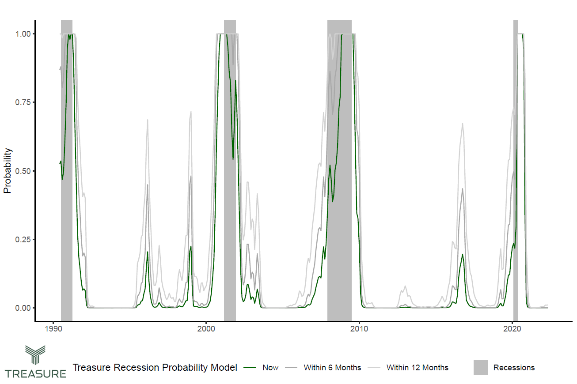
Task: Click the 1990 x-axis tick label
Action: click(53, 329)
